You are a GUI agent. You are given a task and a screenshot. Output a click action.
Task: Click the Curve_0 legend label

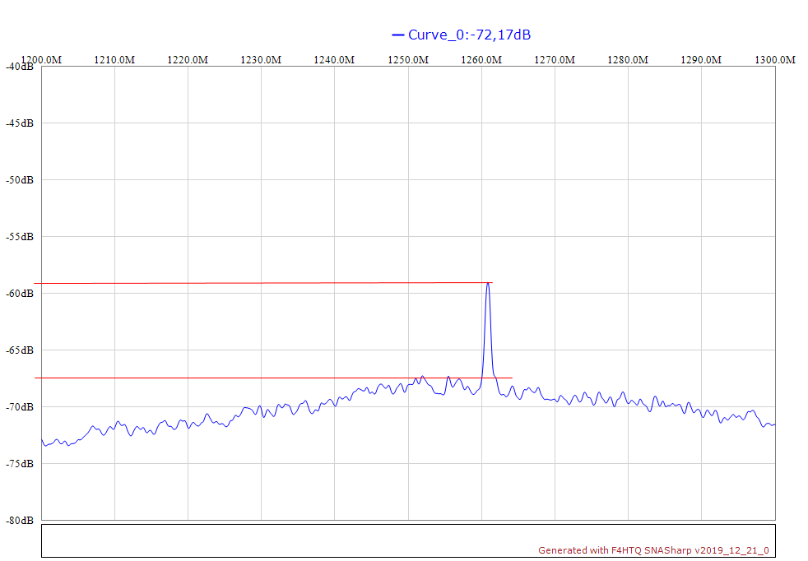click(x=469, y=35)
